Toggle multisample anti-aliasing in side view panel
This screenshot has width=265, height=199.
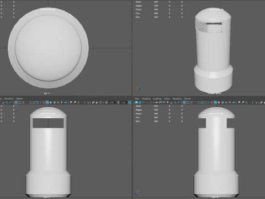246,102
